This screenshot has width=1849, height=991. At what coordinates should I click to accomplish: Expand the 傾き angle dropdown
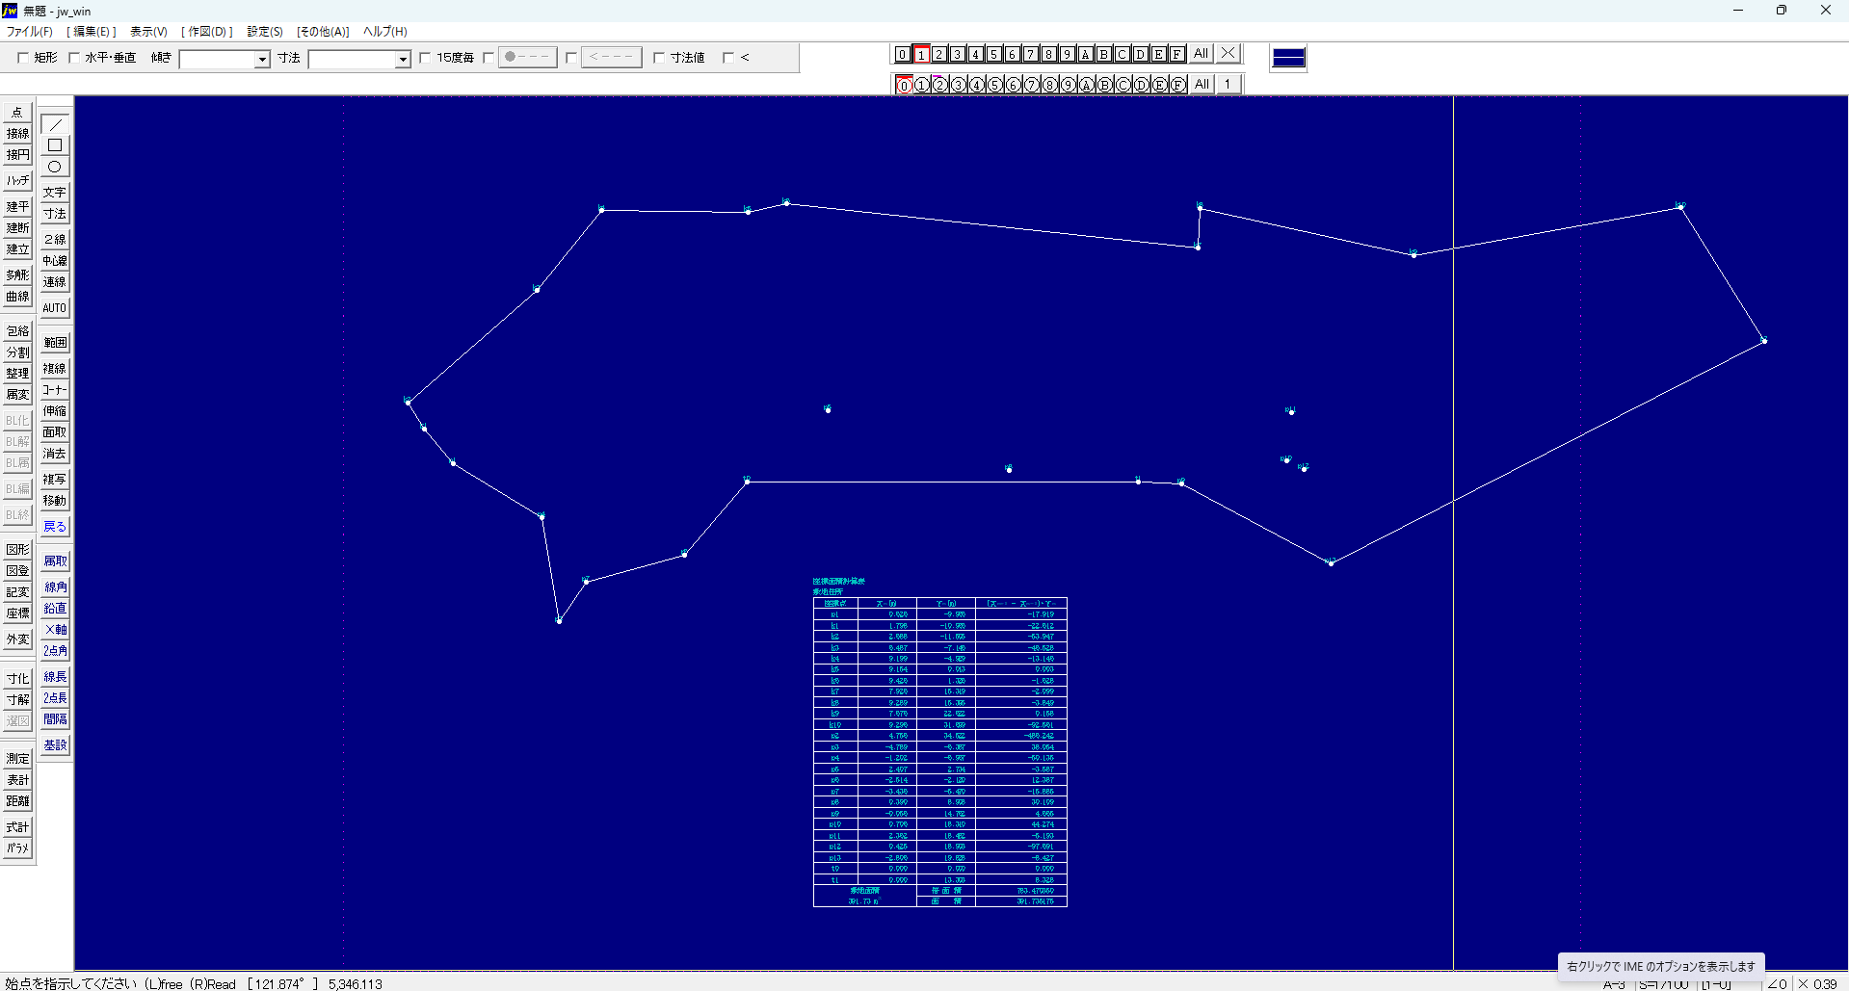(261, 60)
